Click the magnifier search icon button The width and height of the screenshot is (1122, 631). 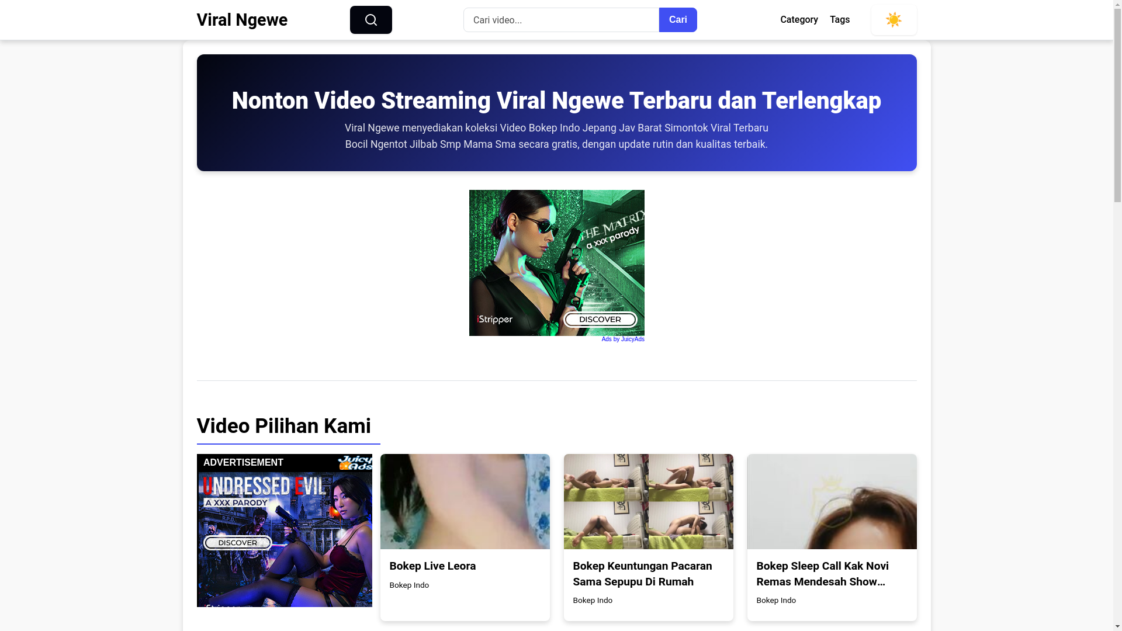(x=370, y=20)
